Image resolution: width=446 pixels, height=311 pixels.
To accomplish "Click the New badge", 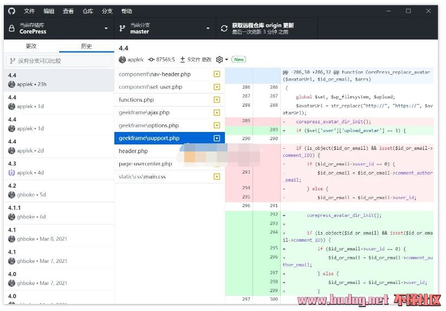I will pyautogui.click(x=238, y=59).
